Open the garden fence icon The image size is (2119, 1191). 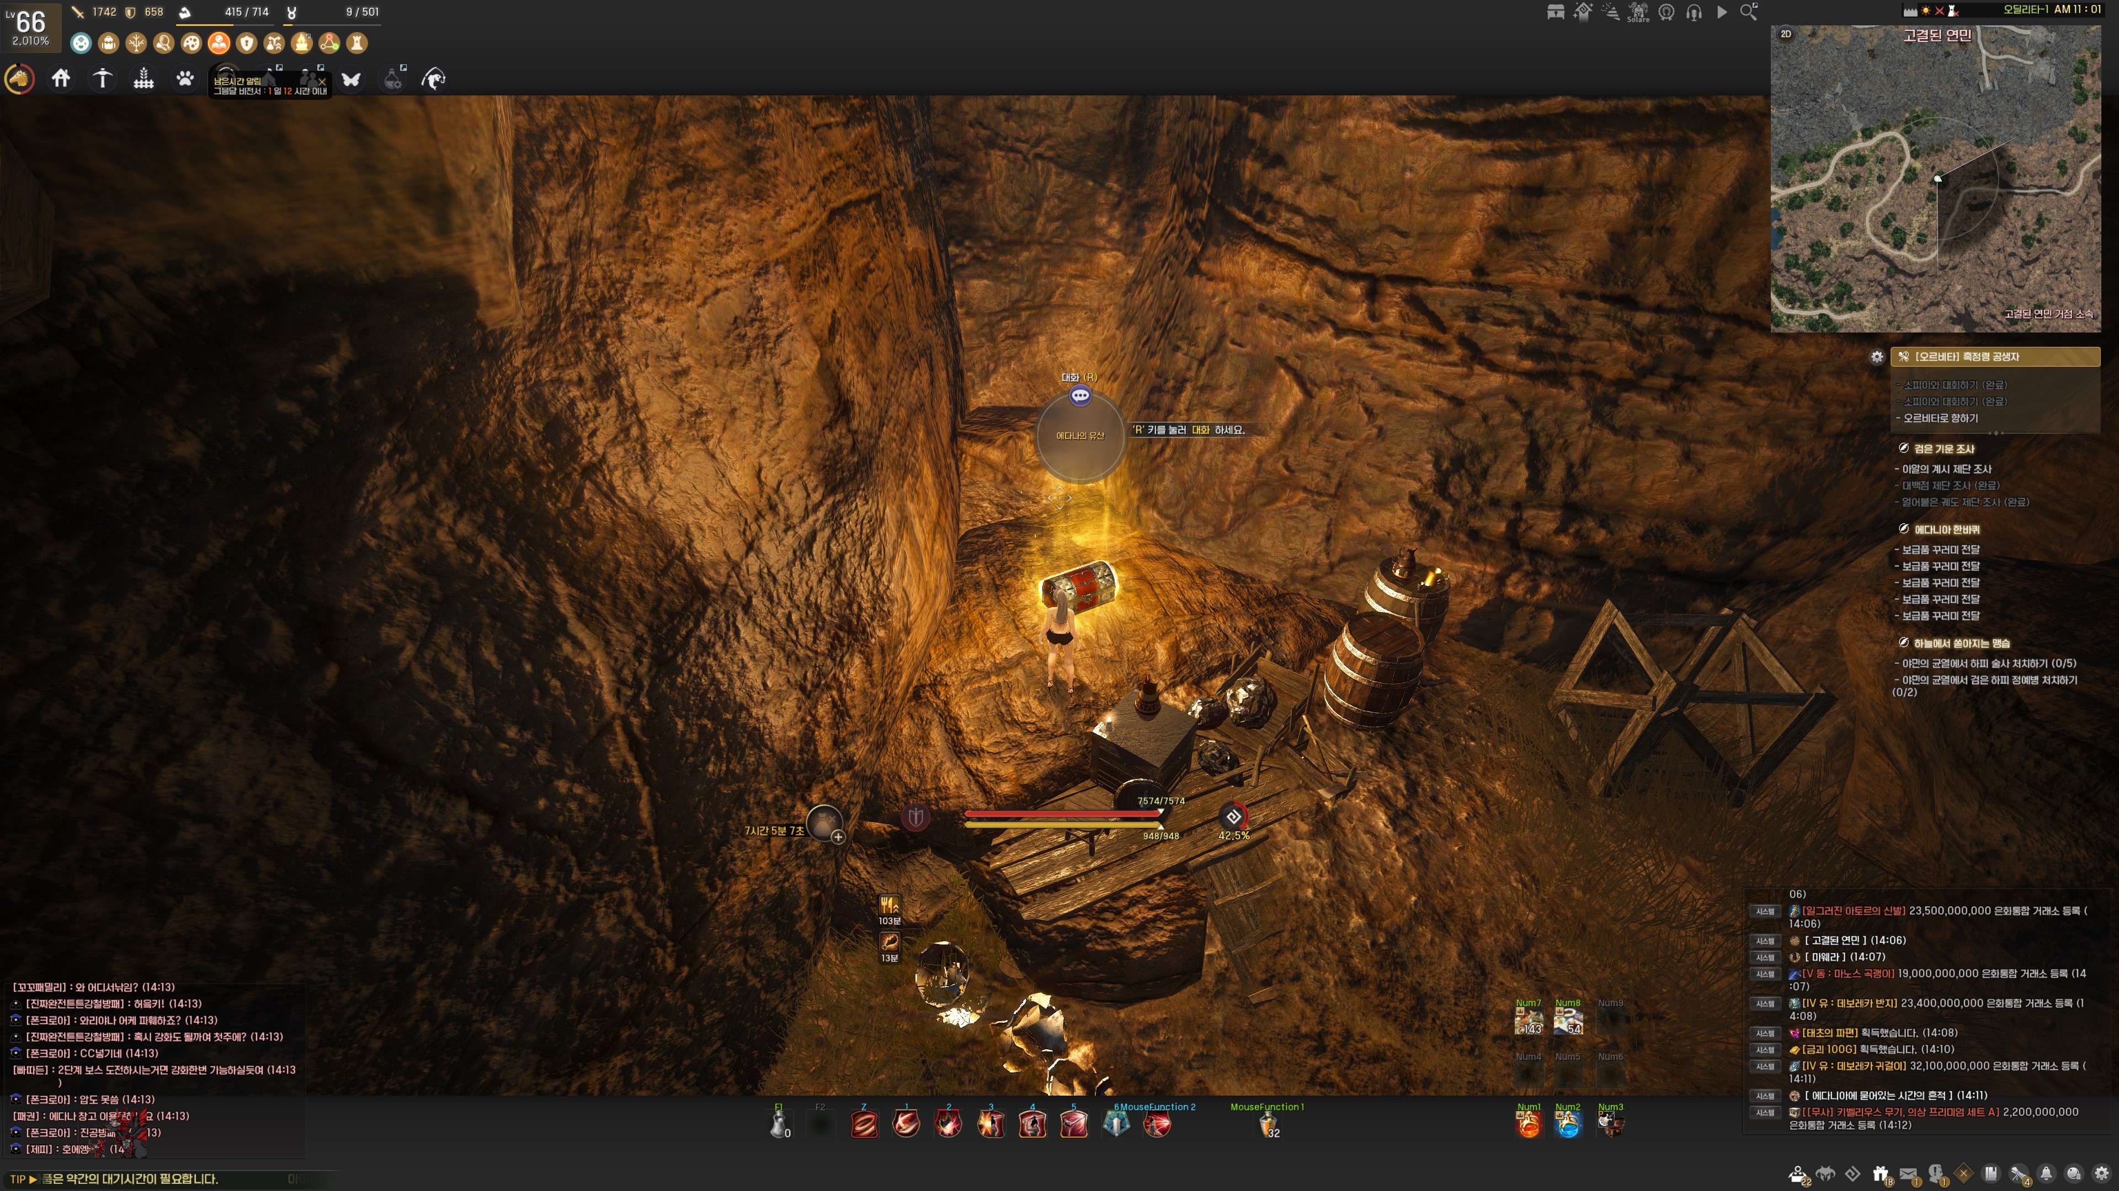coord(144,79)
